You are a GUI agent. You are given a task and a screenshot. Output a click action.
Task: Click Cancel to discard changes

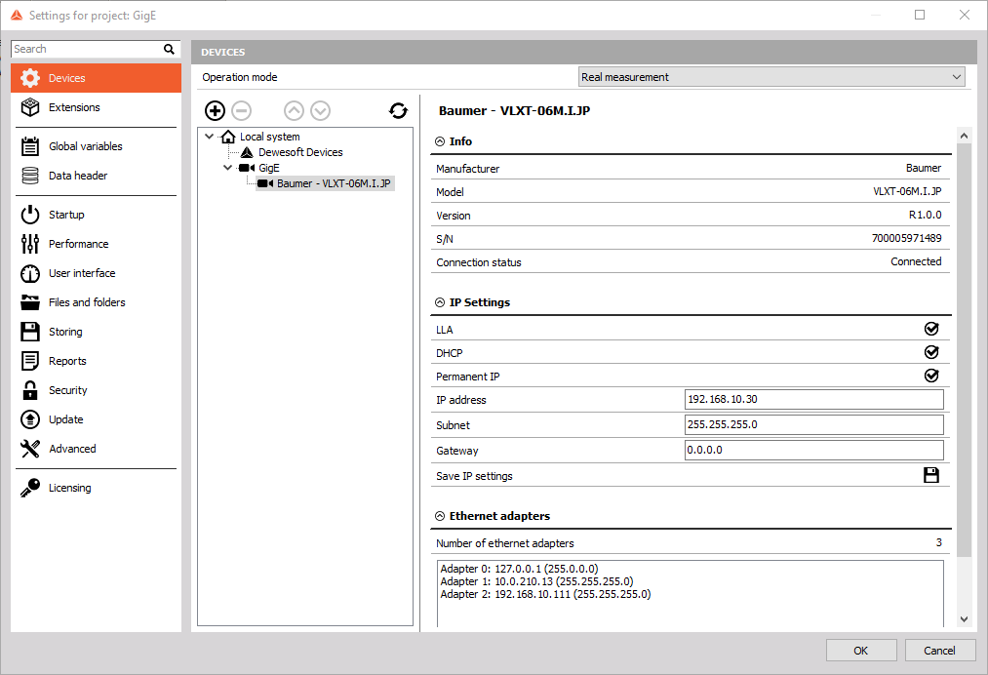tap(939, 651)
